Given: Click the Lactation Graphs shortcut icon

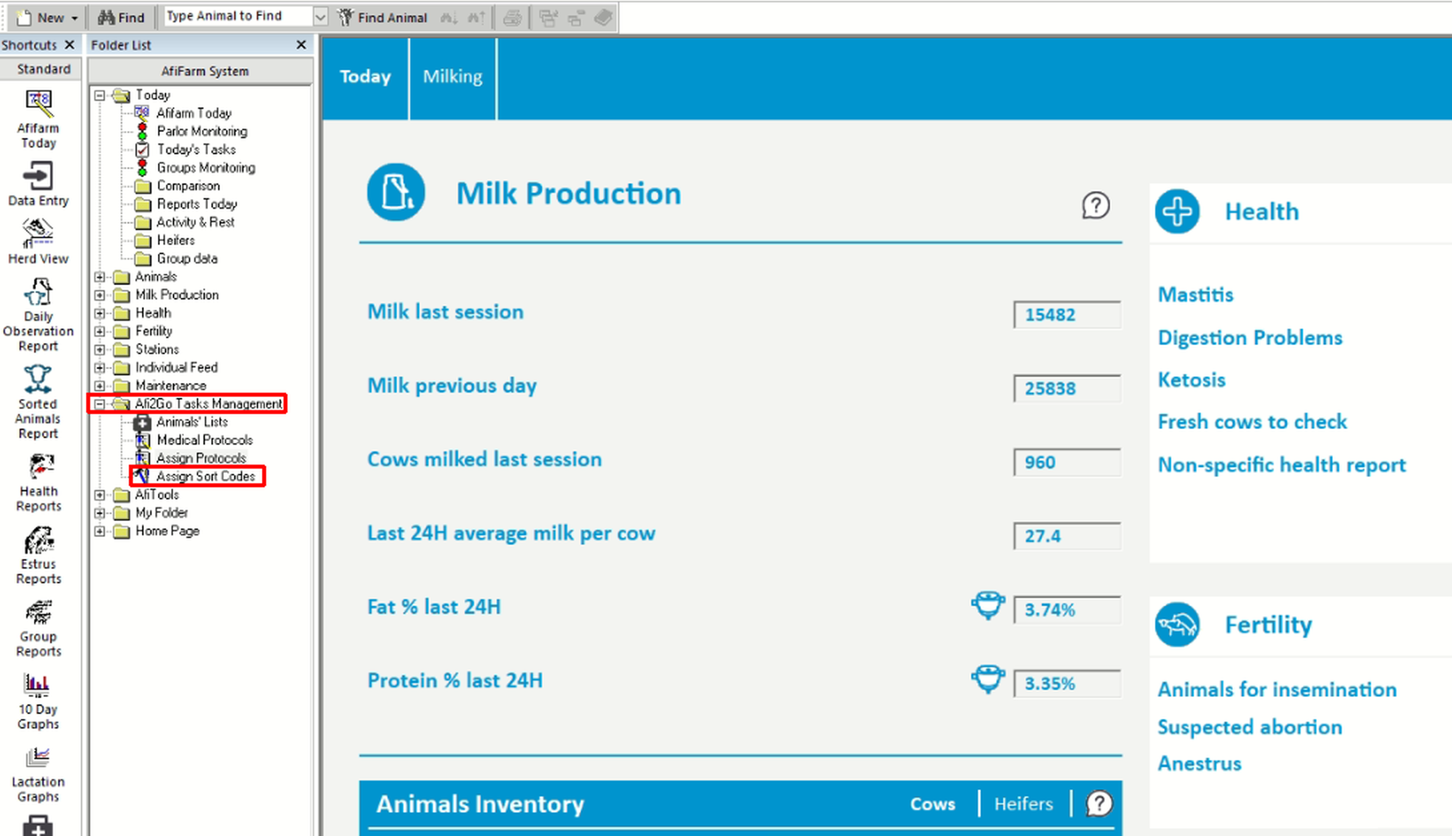Looking at the screenshot, I should [x=38, y=758].
